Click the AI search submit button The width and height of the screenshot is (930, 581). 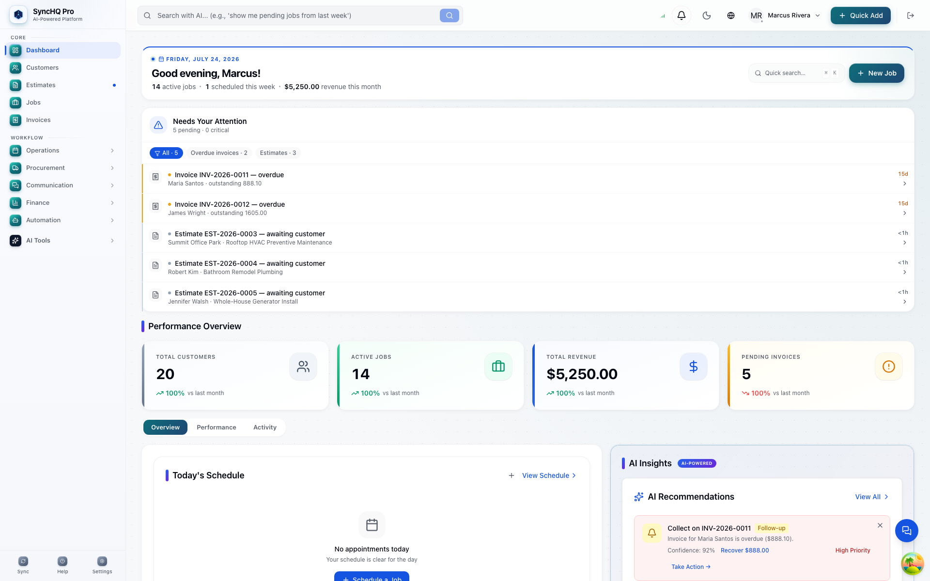click(x=449, y=15)
